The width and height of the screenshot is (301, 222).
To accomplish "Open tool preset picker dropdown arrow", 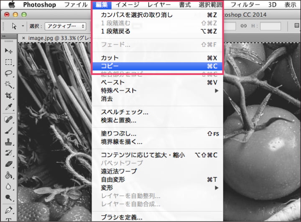I will [x=23, y=26].
